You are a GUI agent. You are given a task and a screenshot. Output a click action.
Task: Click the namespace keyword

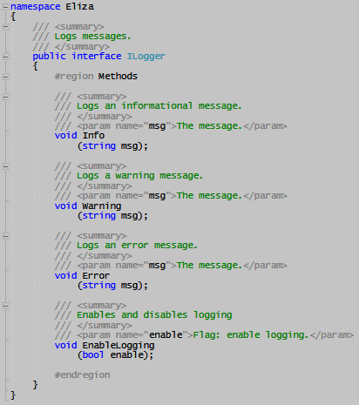[x=36, y=7]
